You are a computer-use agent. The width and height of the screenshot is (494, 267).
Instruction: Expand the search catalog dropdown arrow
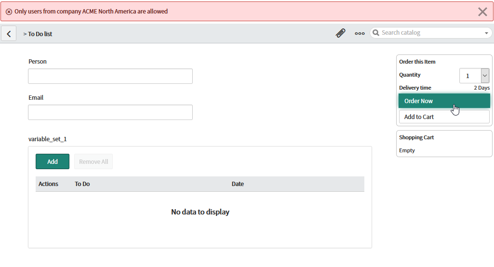point(486,33)
